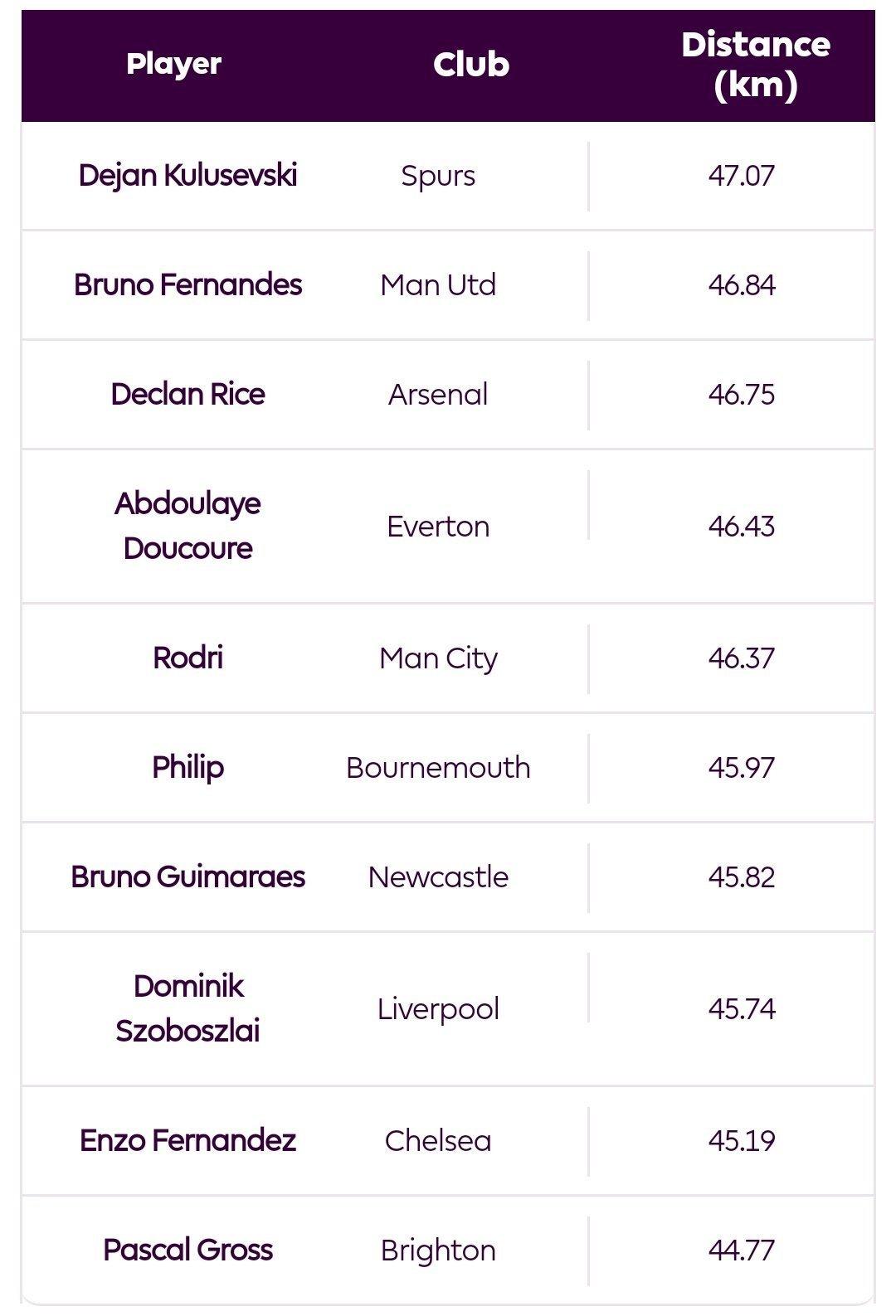The image size is (896, 1316).
Task: Select the Arsenal club cell
Action: [438, 394]
